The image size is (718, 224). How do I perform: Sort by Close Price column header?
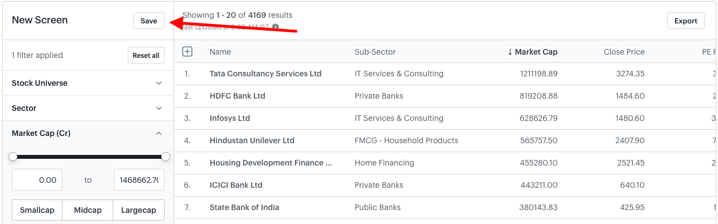[624, 52]
